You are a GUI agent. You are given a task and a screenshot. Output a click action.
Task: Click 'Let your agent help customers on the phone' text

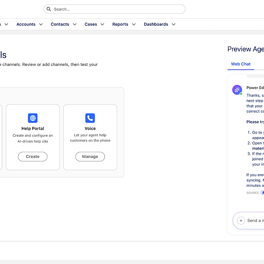pos(90,138)
